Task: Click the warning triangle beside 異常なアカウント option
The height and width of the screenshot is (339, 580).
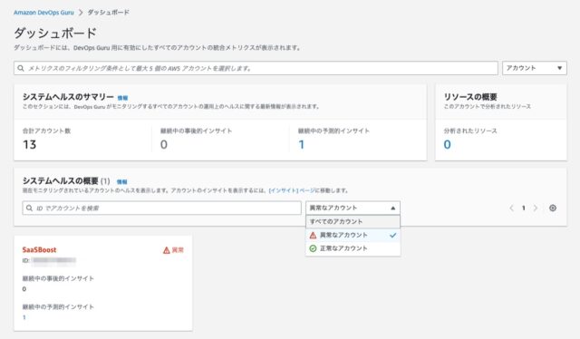Action: pos(313,235)
